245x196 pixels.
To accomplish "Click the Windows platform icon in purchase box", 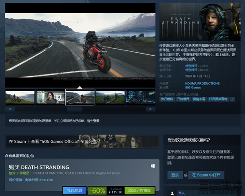I will coord(153,166).
